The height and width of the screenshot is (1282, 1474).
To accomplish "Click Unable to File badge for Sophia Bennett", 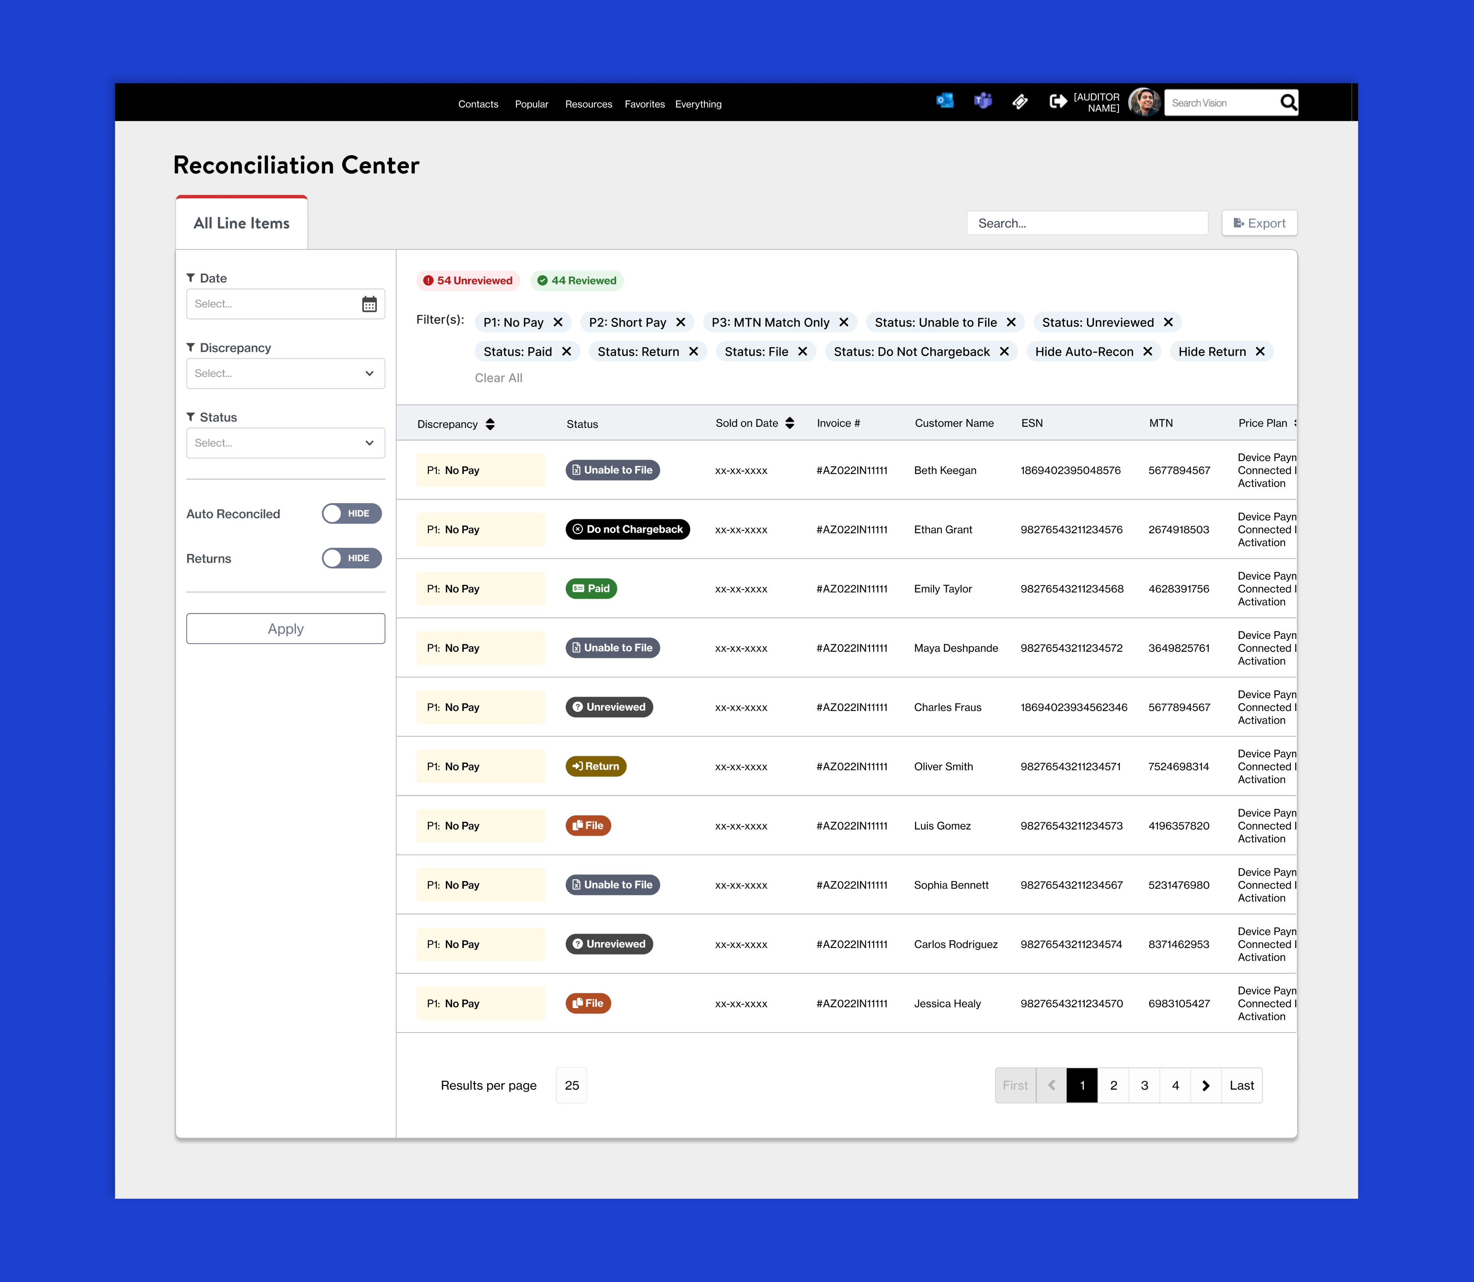I will (x=613, y=885).
